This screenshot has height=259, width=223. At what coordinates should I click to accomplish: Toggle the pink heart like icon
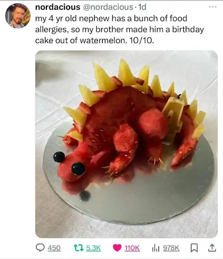pyautogui.click(x=117, y=248)
